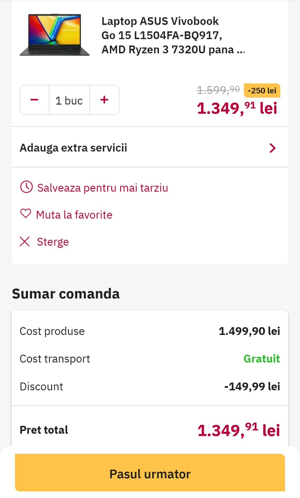The image size is (300, 498).
Task: Click the "1 buc" quantity field
Action: click(69, 100)
